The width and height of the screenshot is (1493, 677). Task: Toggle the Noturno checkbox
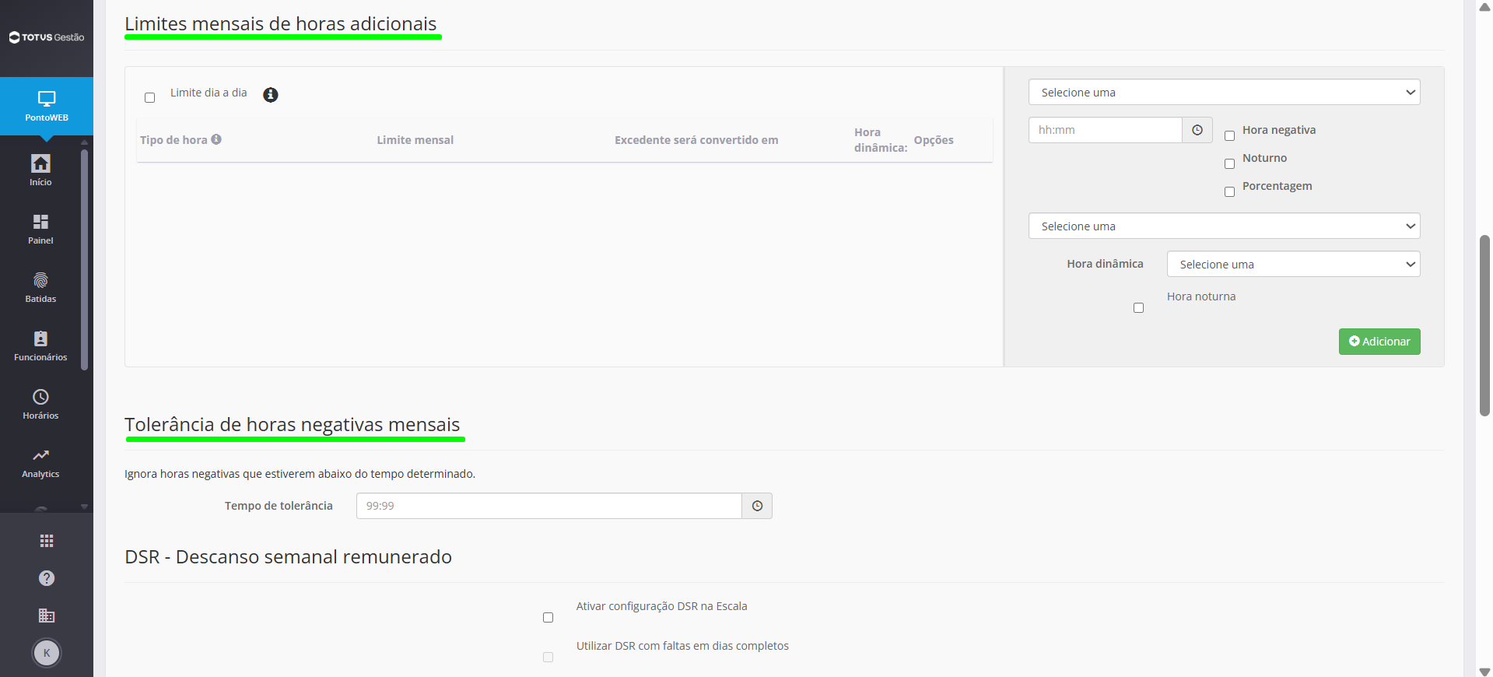(1229, 163)
